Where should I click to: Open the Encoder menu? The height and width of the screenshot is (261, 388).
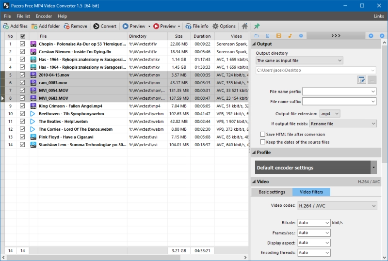[x=44, y=16]
